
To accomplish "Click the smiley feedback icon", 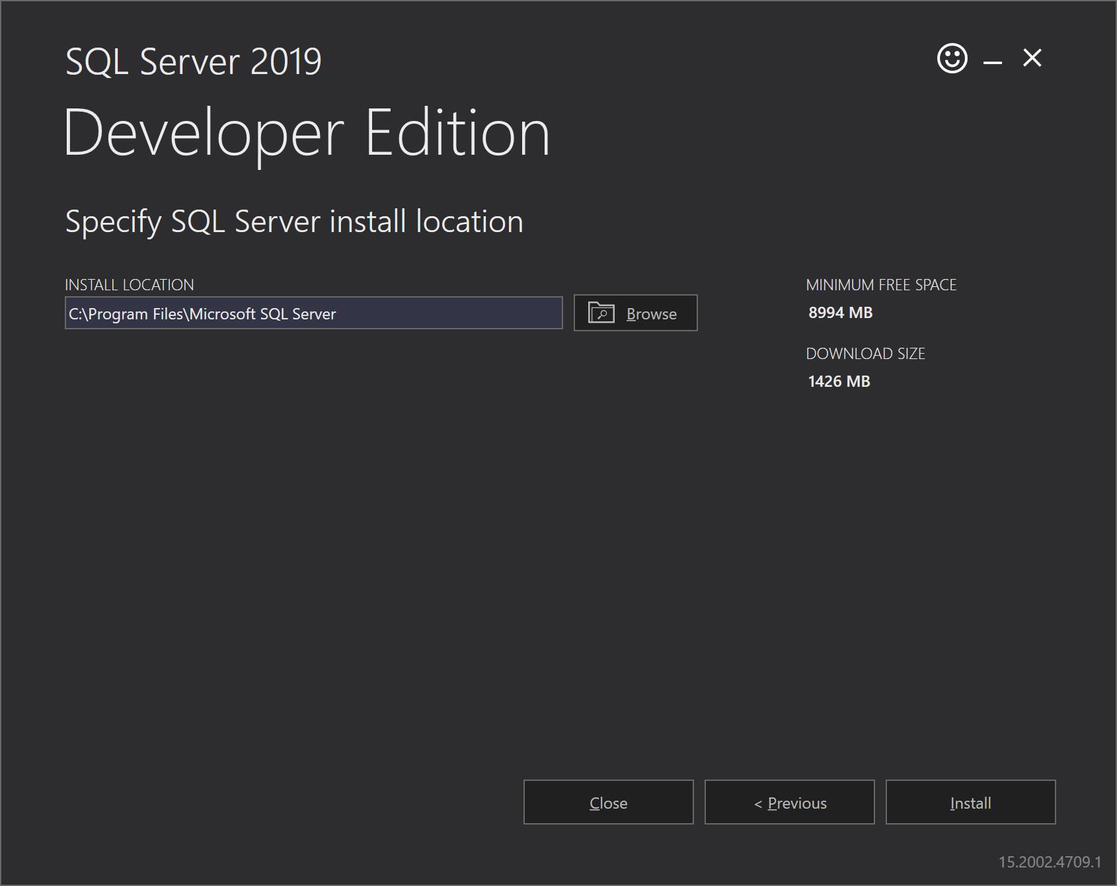I will [x=952, y=59].
